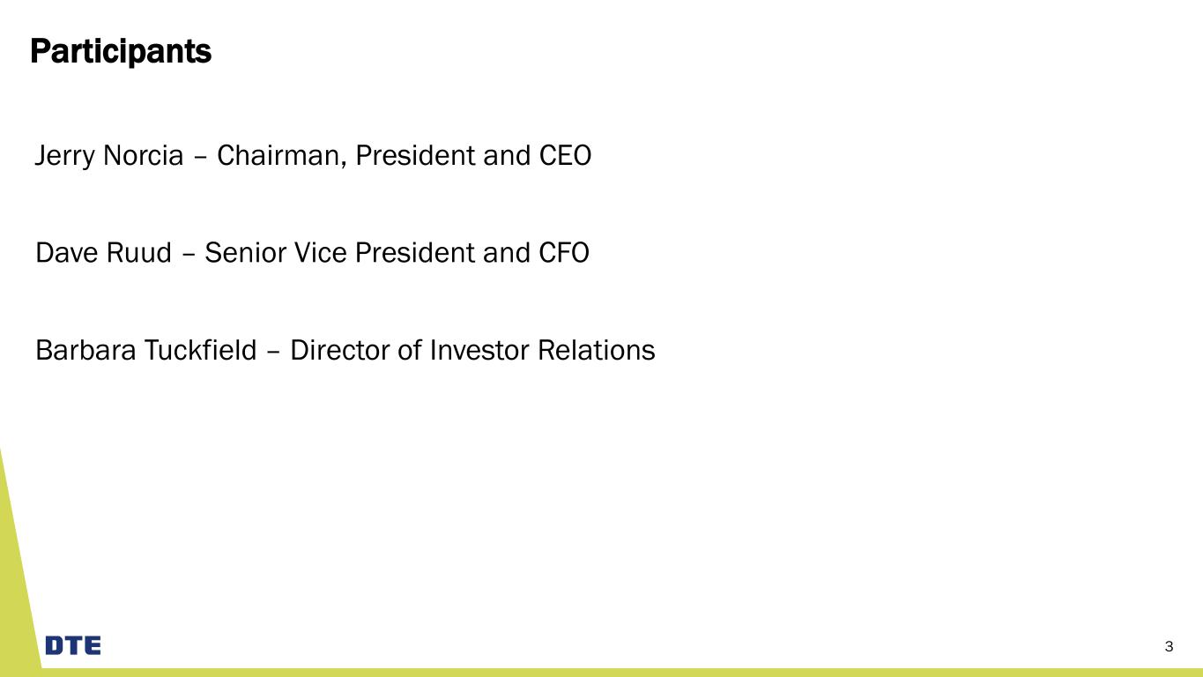This screenshot has height=677, width=1203.
Task: Click the letter D in the DTE logo
Action: pos(55,645)
